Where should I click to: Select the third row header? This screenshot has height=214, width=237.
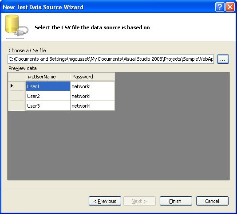point(17,106)
